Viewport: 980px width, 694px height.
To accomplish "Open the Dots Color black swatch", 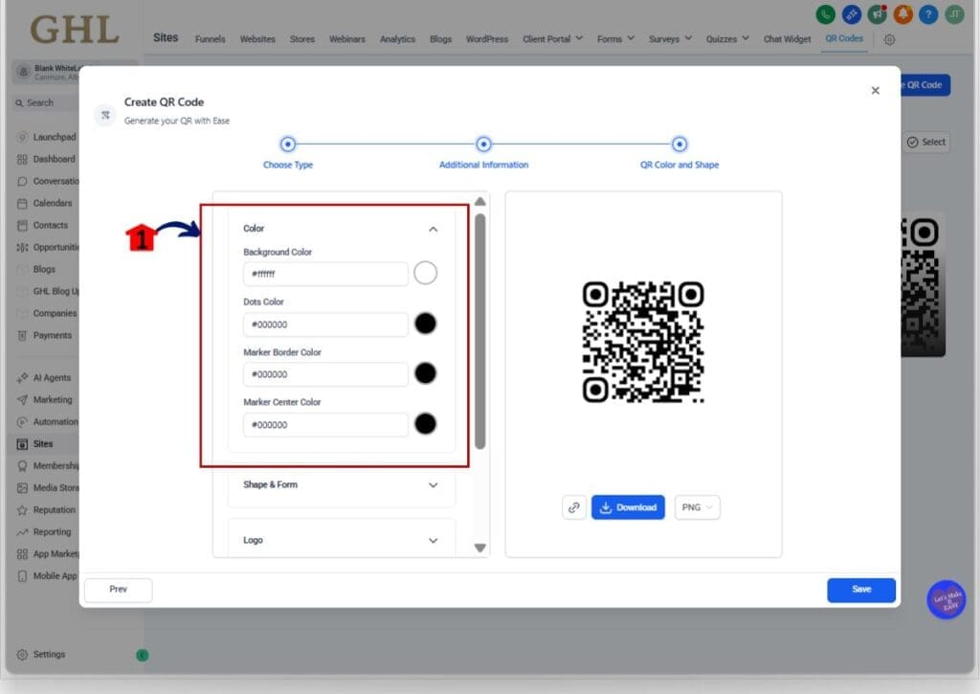I will [425, 324].
